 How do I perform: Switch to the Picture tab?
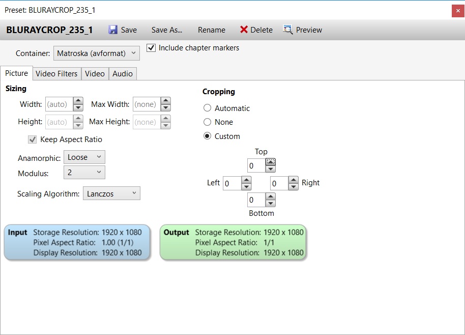click(x=17, y=73)
